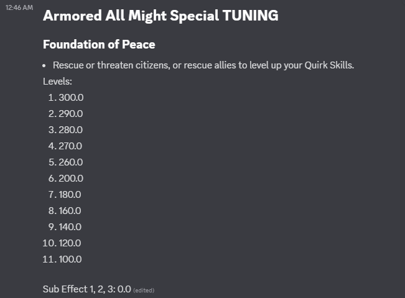Click the 12:46 AM message timestamp
Viewport: 405px width, 298px height.
pyautogui.click(x=19, y=7)
